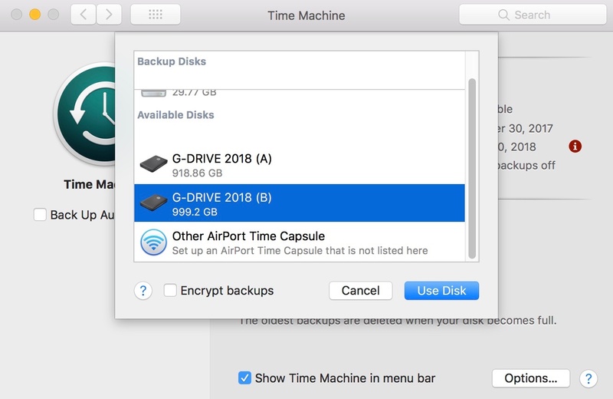The width and height of the screenshot is (613, 399).
Task: Select G-DRIVE 2018 (A) disk
Action: 300,165
